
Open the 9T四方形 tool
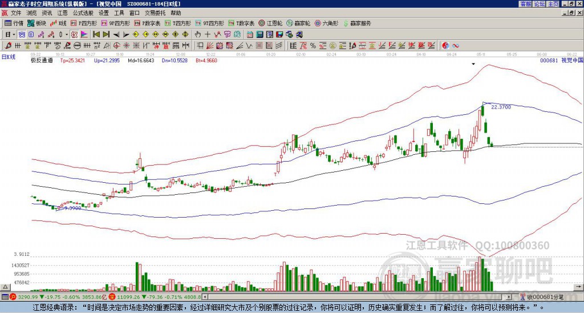point(210,23)
